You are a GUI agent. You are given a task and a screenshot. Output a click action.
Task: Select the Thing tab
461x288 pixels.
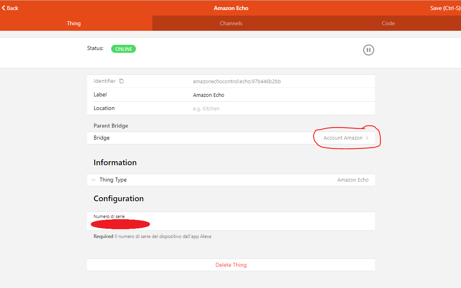[74, 23]
